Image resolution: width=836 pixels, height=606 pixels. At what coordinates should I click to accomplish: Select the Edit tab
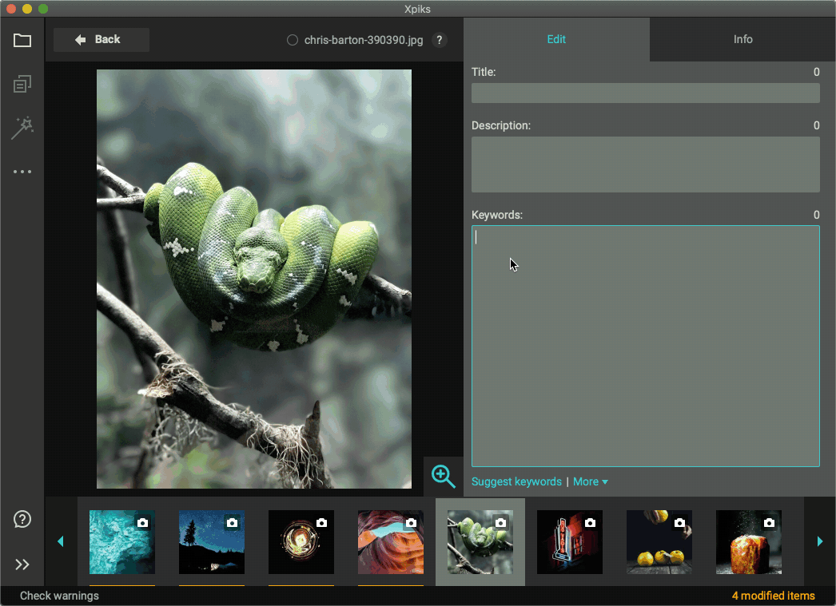click(556, 38)
